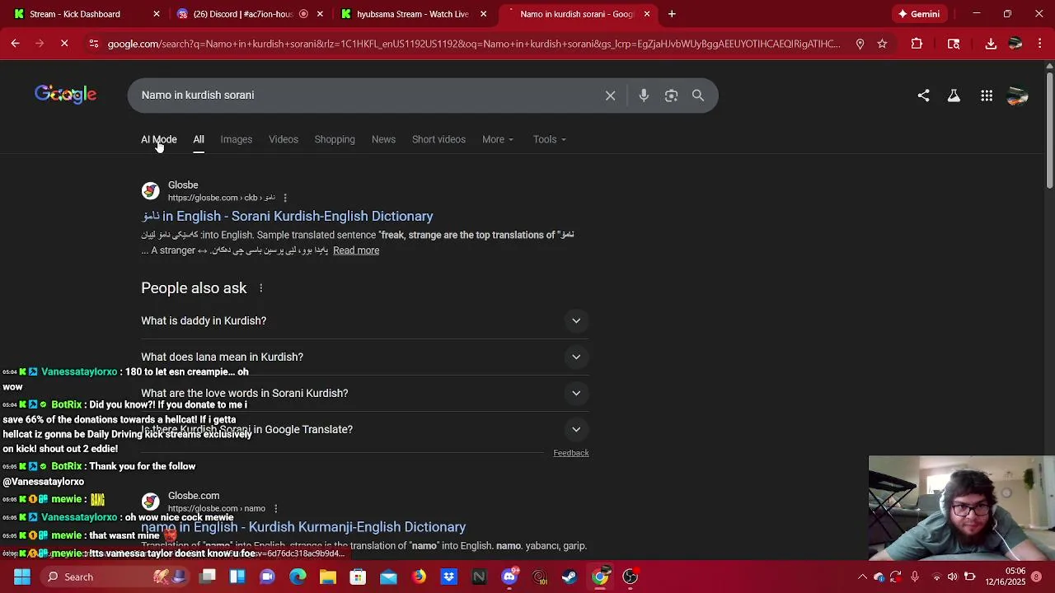
Task: Open the Google apps grid
Action: pyautogui.click(x=987, y=96)
